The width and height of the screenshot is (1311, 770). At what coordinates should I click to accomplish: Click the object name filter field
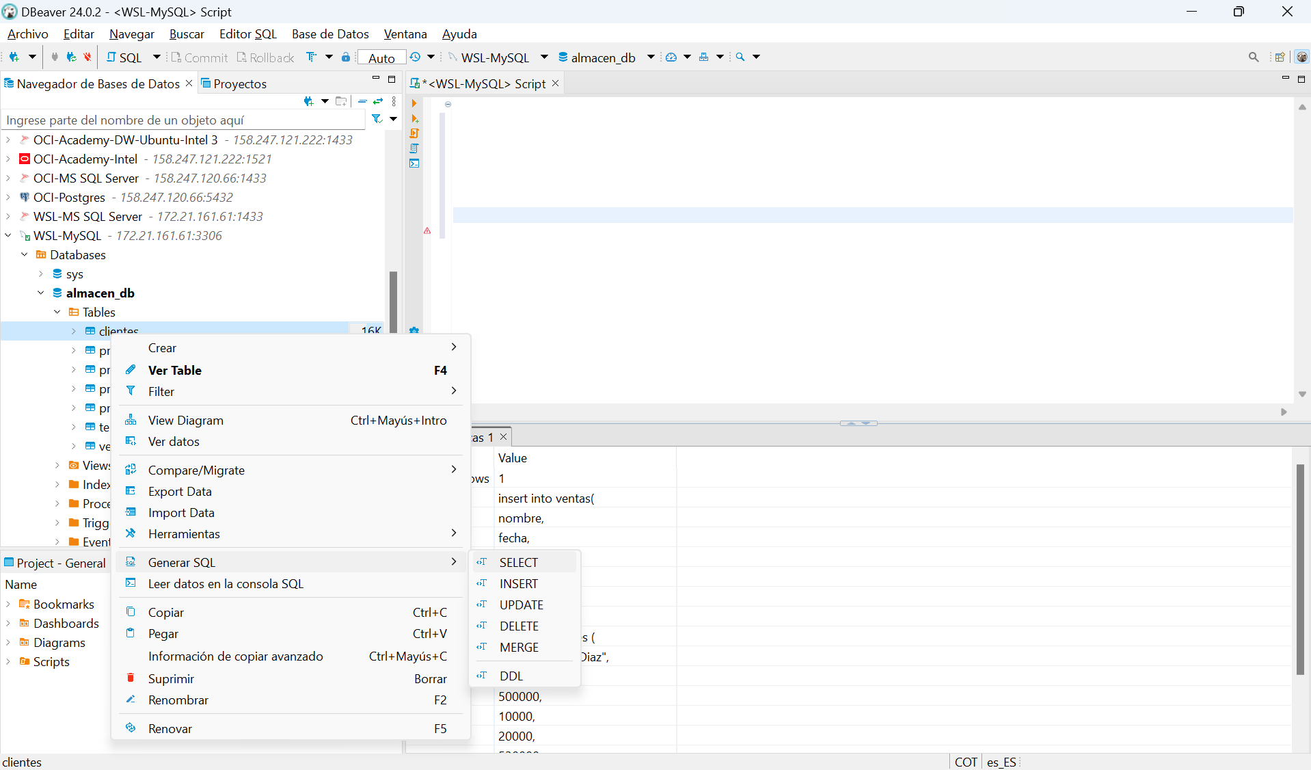tap(185, 120)
